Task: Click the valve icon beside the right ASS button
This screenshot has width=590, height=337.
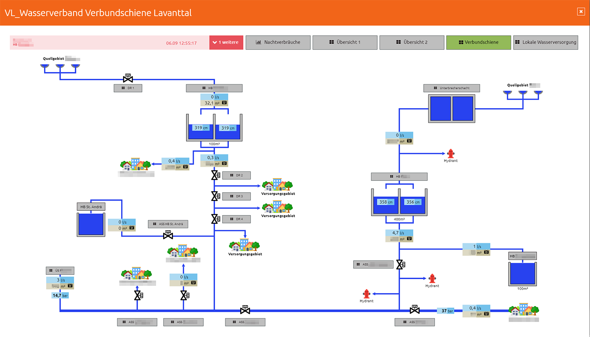Action: click(400, 265)
